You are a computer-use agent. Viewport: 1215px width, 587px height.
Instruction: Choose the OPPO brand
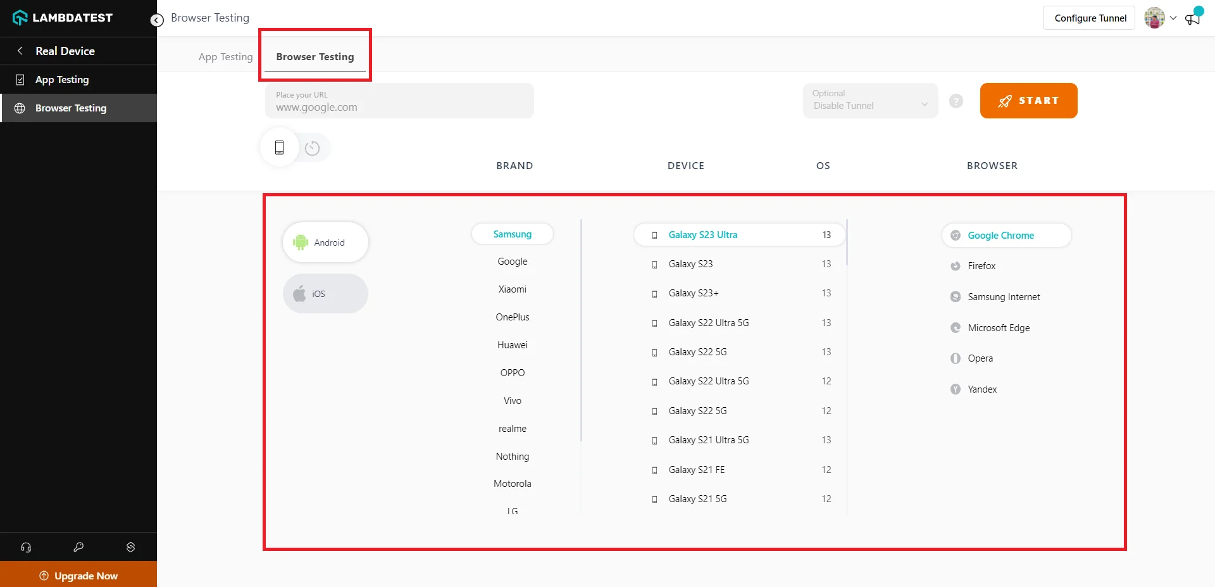(x=513, y=373)
